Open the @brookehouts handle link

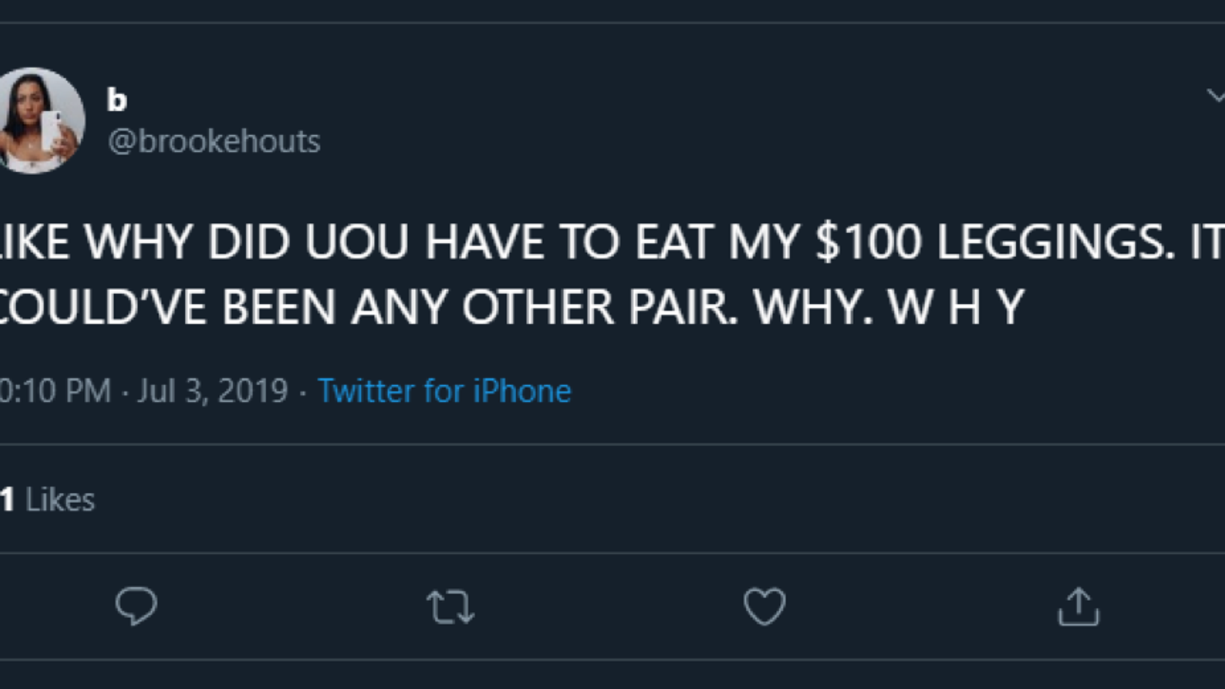pos(214,142)
